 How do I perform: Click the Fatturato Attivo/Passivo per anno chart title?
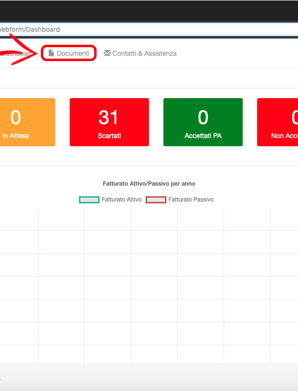[x=149, y=184]
